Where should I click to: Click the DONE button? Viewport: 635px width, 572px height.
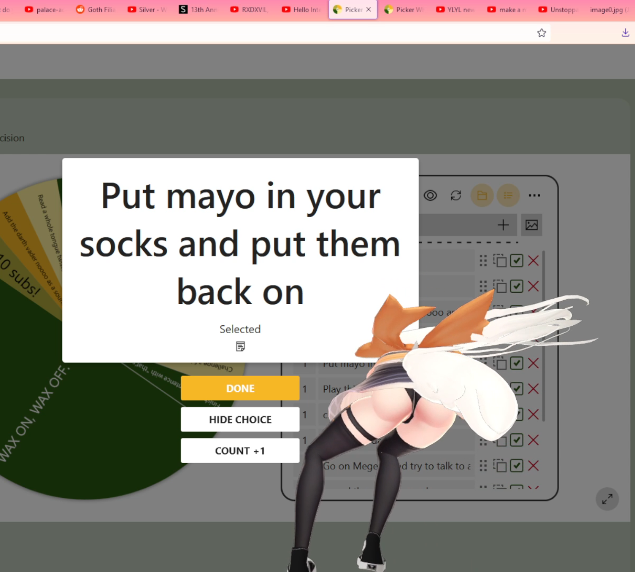click(x=240, y=388)
